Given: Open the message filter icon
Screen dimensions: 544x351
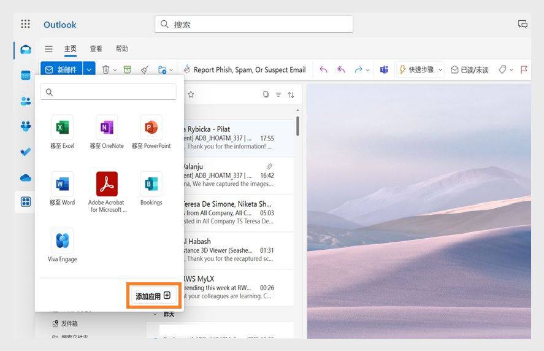Looking at the screenshot, I should (x=278, y=94).
